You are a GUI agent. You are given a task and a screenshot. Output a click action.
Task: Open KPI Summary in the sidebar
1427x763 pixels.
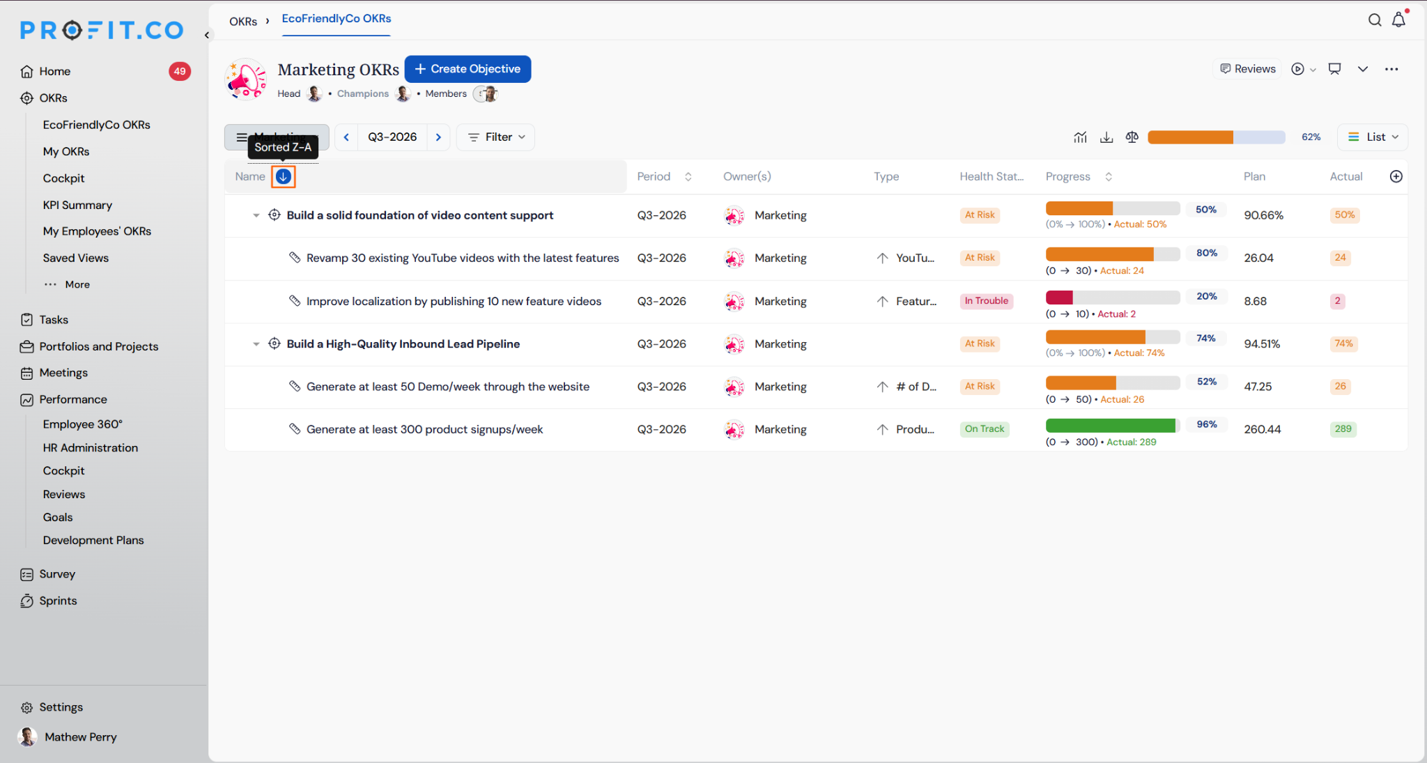77,205
